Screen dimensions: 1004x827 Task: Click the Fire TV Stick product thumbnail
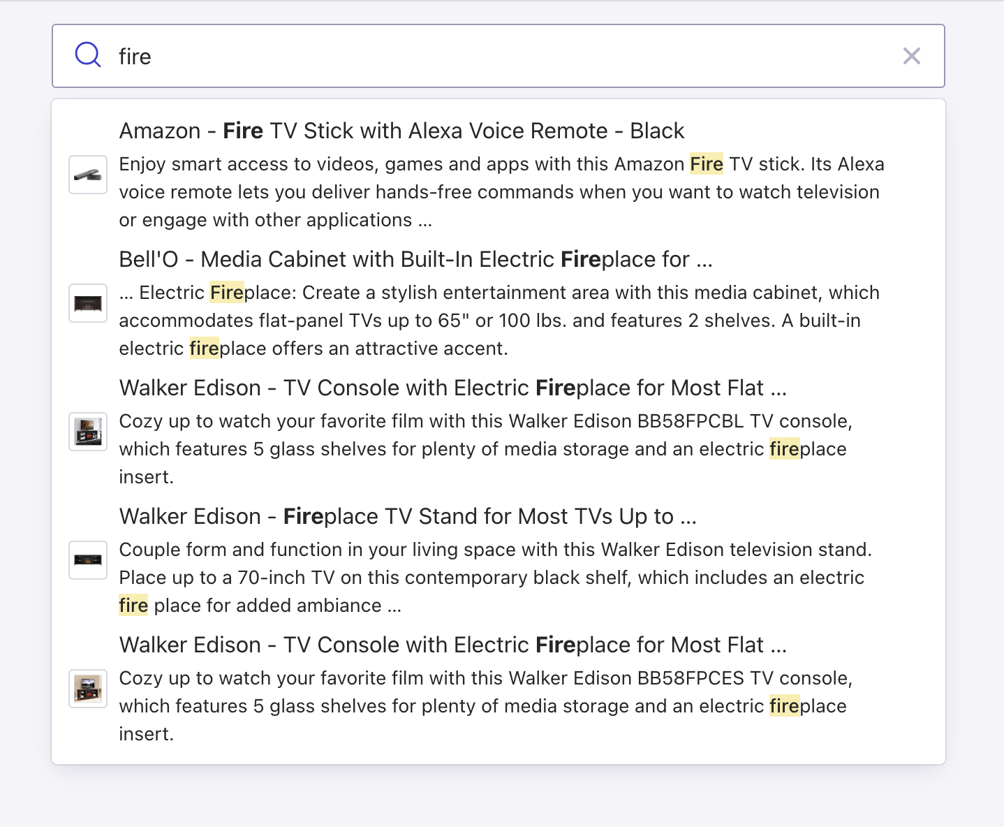point(87,175)
